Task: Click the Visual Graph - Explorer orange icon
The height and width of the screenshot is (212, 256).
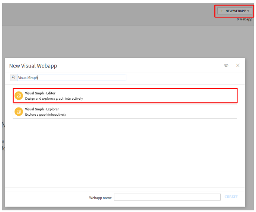Action: (19, 112)
